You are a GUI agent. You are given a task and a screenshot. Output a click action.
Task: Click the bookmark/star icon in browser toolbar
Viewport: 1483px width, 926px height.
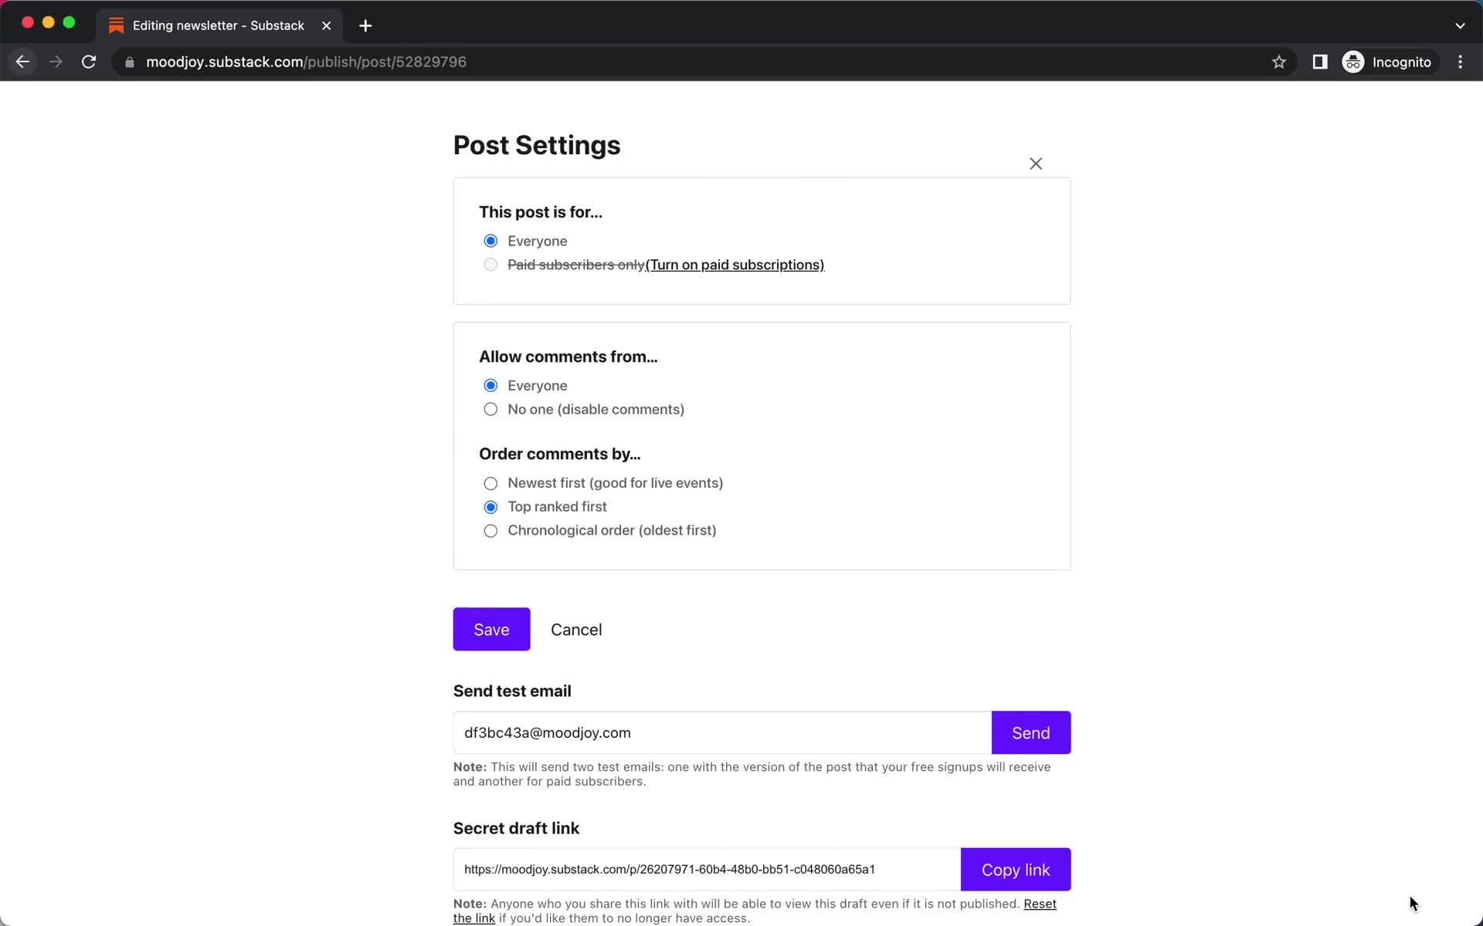pos(1279,61)
